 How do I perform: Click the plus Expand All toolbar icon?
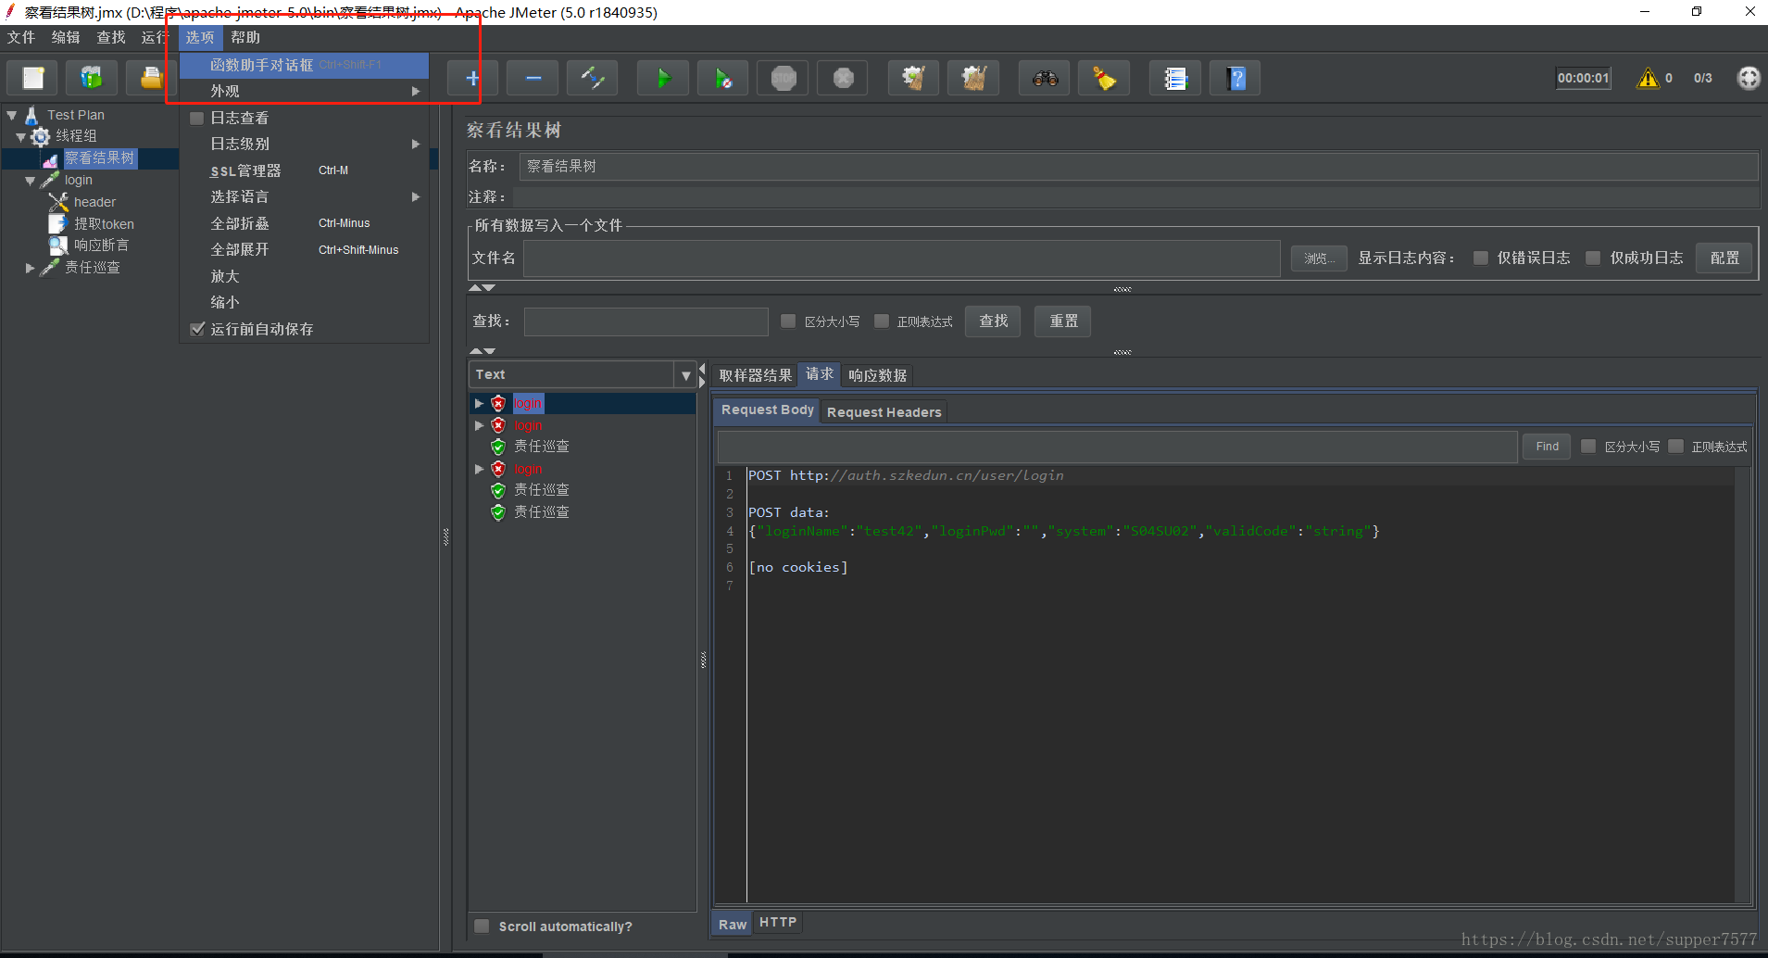(x=472, y=78)
